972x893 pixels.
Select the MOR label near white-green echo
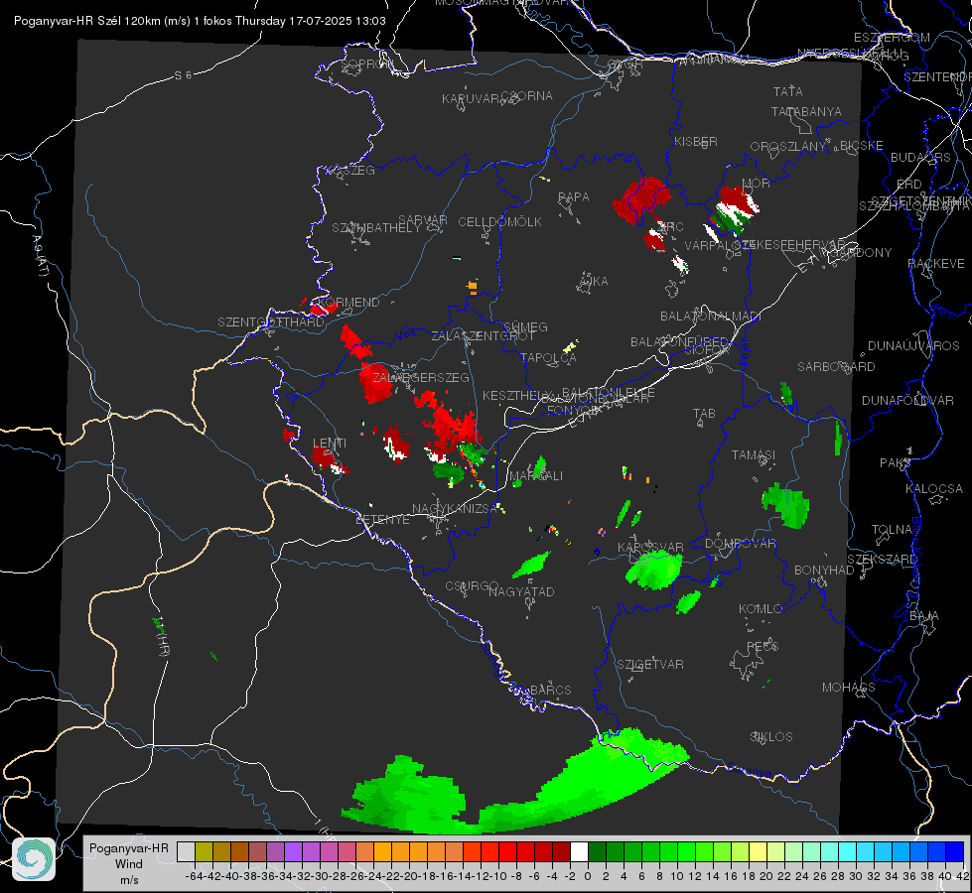pos(757,183)
